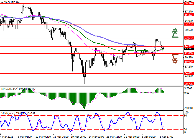Click the 24 Mar 00:00 date marker
This screenshot has width=194, height=139.
(97, 137)
